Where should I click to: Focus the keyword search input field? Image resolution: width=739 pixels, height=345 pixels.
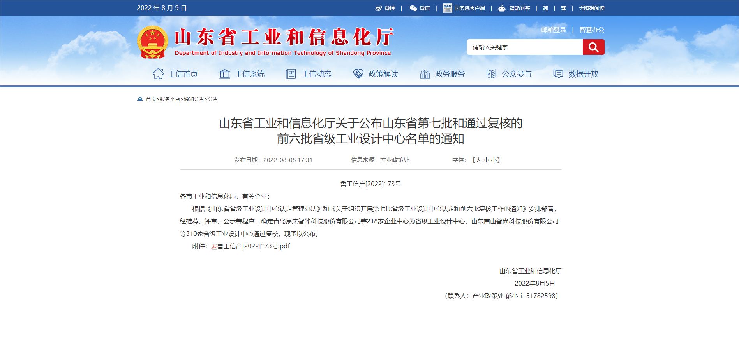[524, 47]
